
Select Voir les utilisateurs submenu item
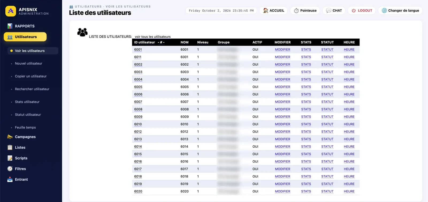(33, 51)
